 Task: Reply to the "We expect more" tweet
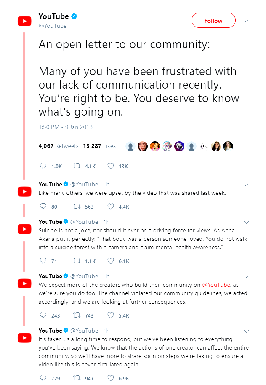tap(43, 315)
